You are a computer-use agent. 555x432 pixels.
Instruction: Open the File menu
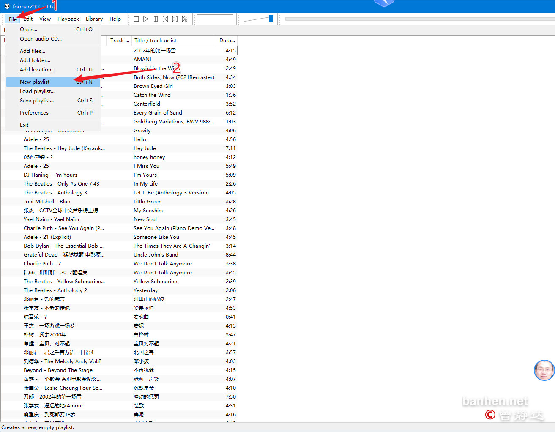click(x=13, y=19)
